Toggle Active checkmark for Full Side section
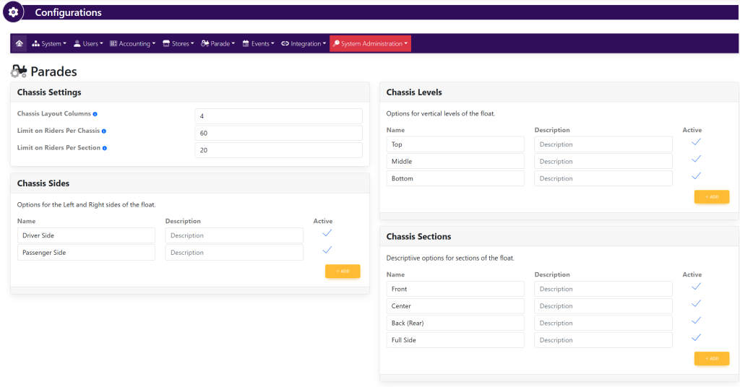 tap(696, 337)
